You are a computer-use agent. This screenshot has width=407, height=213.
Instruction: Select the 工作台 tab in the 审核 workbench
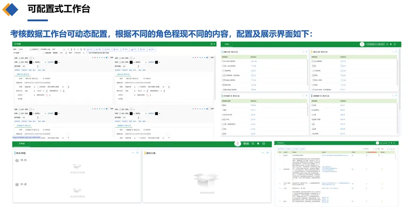22,144
